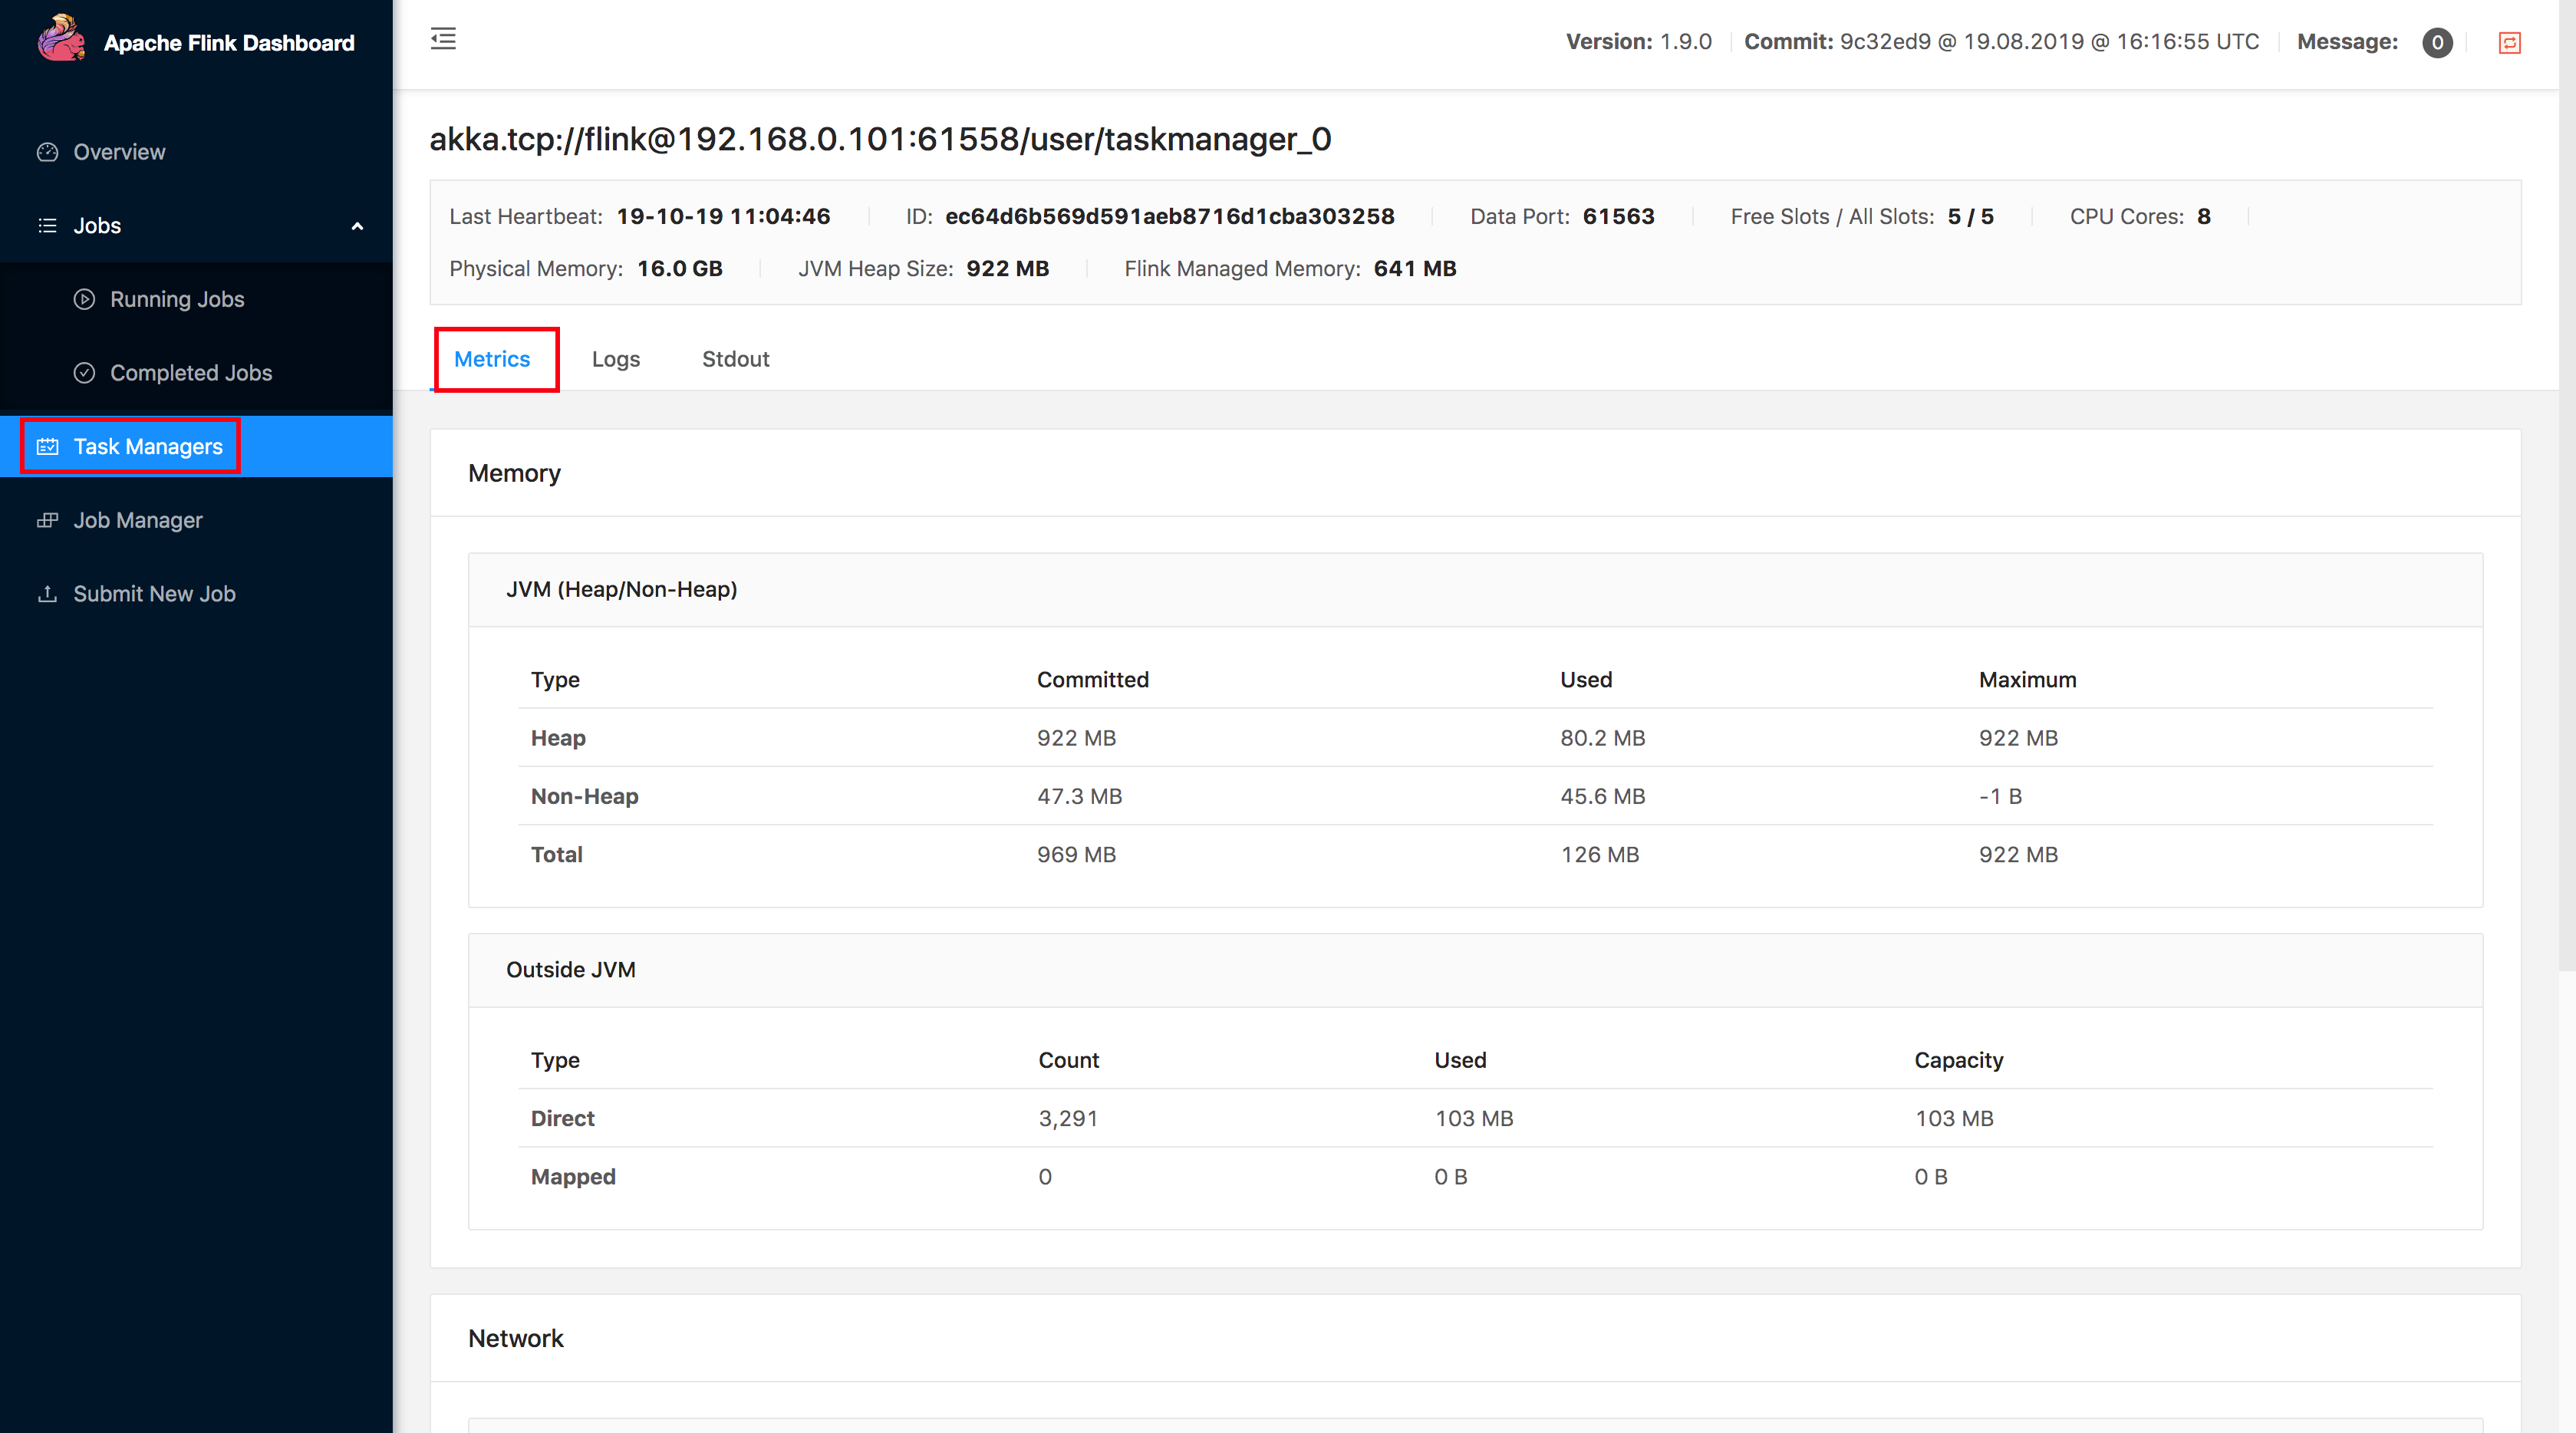Open the Job Manager page
Screen dimensions: 2576x1433
coord(138,520)
